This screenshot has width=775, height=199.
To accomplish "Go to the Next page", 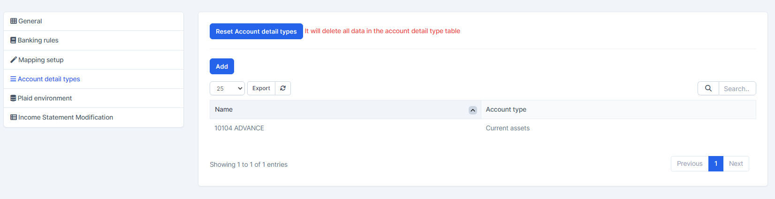I will 736,163.
